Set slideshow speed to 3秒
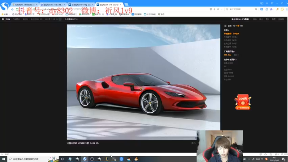The height and width of the screenshot is (162, 288). pos(234,26)
